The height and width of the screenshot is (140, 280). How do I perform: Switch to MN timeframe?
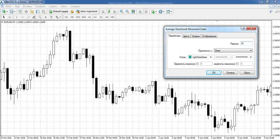pos(112,17)
